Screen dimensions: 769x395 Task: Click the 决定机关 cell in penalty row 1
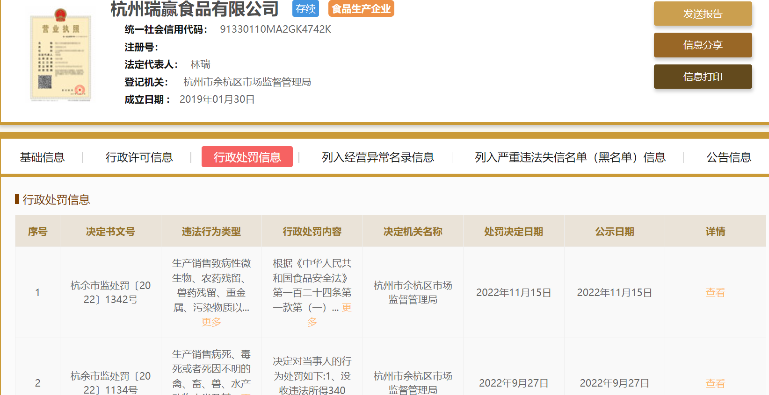tap(413, 292)
